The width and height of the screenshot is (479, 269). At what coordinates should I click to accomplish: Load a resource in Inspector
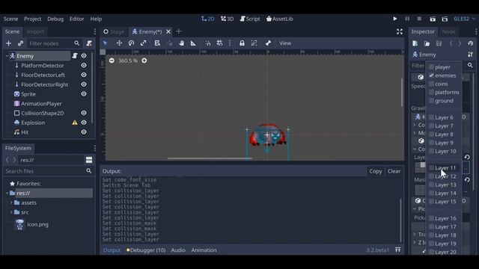pos(427,43)
